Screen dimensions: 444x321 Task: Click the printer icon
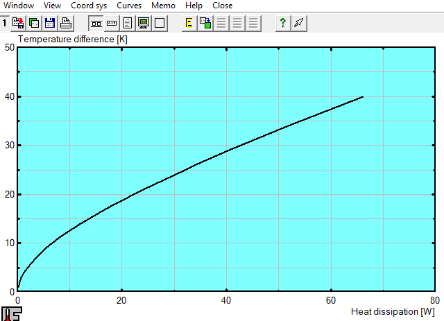[x=66, y=23]
